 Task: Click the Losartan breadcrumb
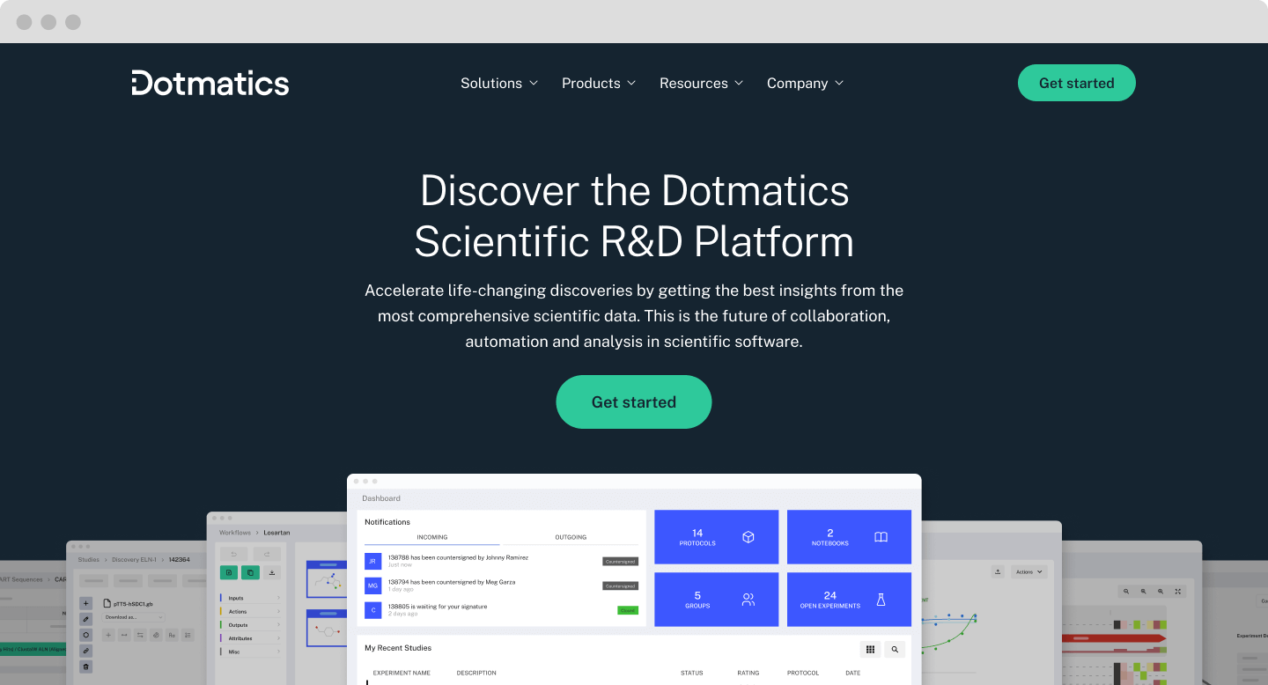tap(276, 533)
